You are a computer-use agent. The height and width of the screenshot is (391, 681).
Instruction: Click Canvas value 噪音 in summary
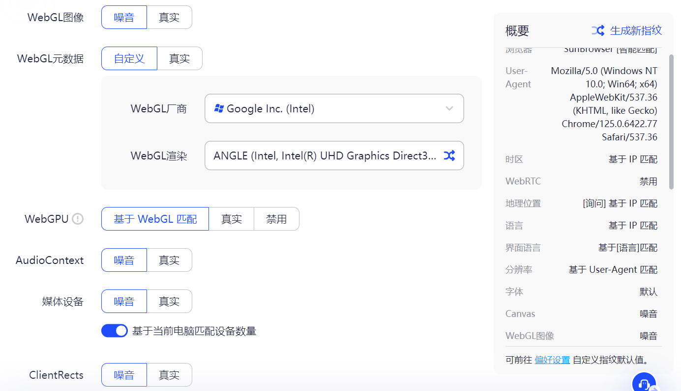(649, 314)
